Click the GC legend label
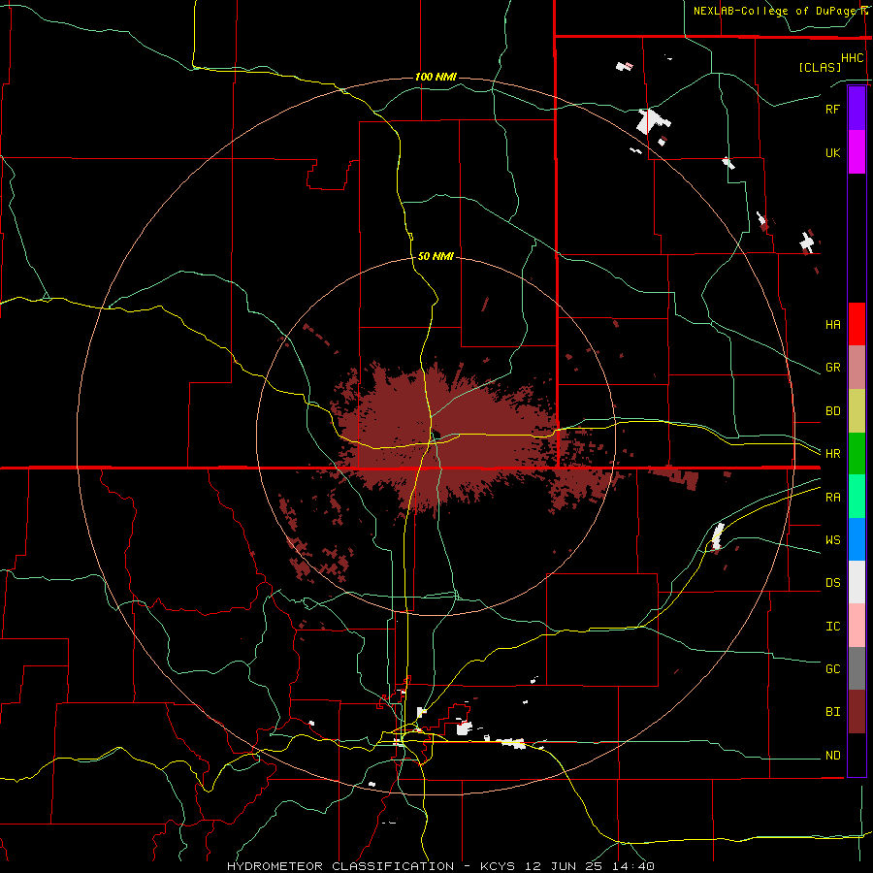The image size is (873, 873). coord(832,668)
